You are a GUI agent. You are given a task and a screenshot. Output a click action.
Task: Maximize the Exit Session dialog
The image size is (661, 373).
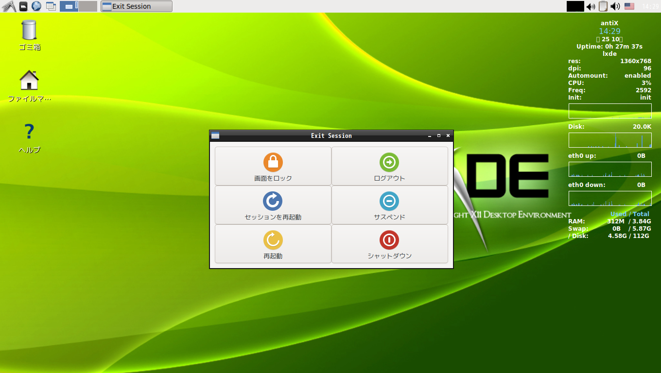pos(439,136)
